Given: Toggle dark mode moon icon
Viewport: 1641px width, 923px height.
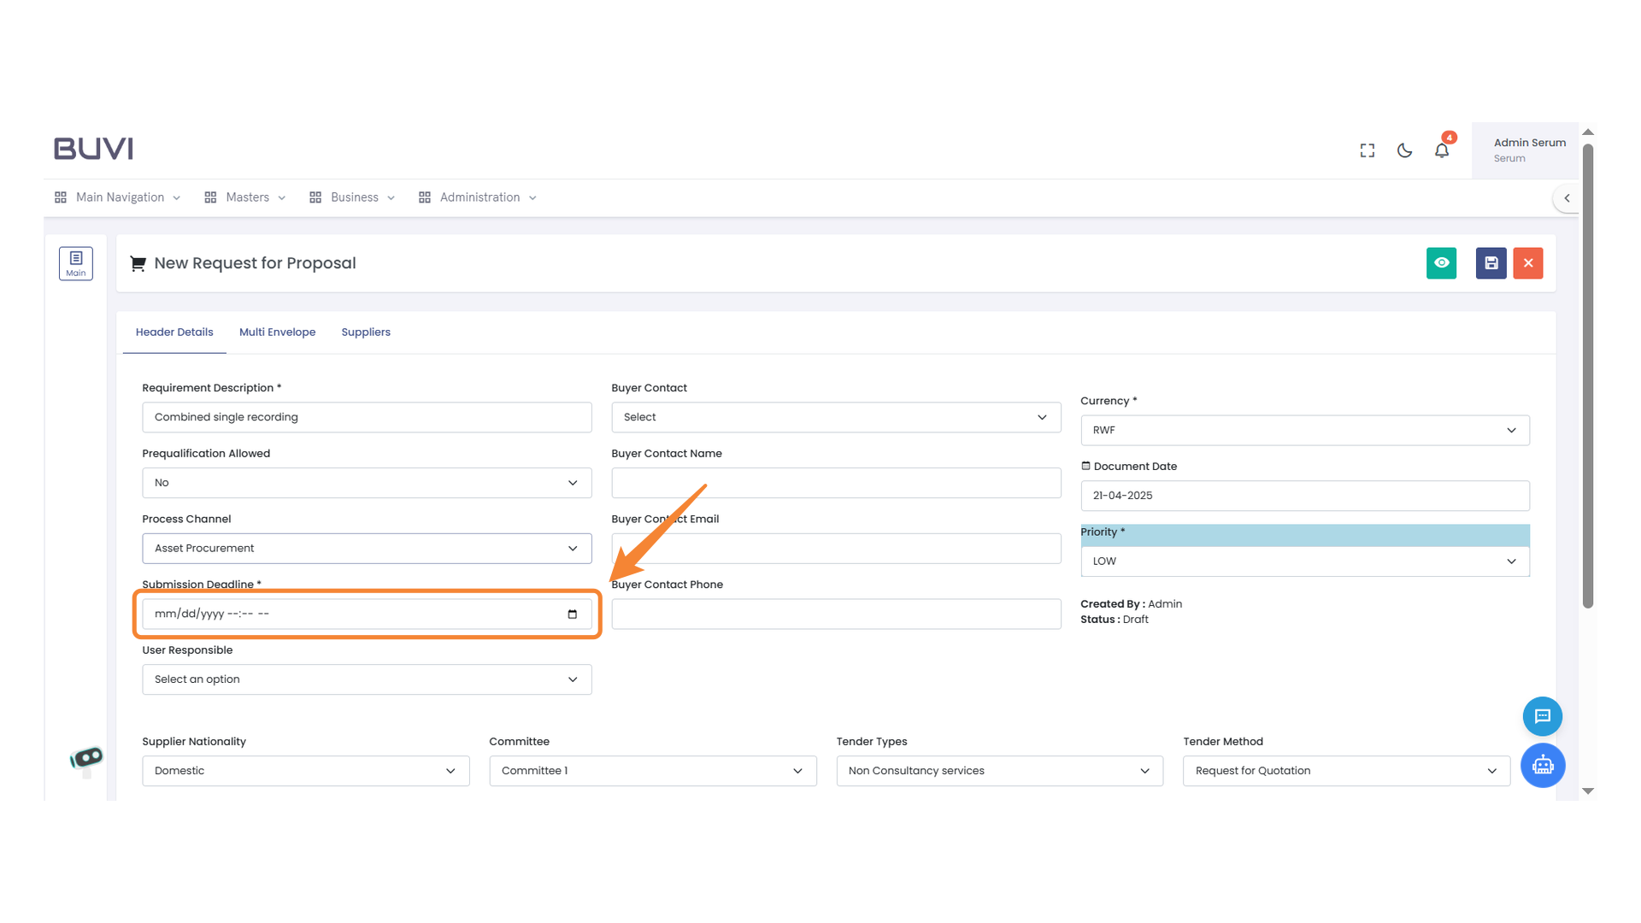Looking at the screenshot, I should pyautogui.click(x=1404, y=150).
